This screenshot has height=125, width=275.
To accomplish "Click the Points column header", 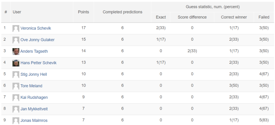I will pyautogui.click(x=84, y=12).
